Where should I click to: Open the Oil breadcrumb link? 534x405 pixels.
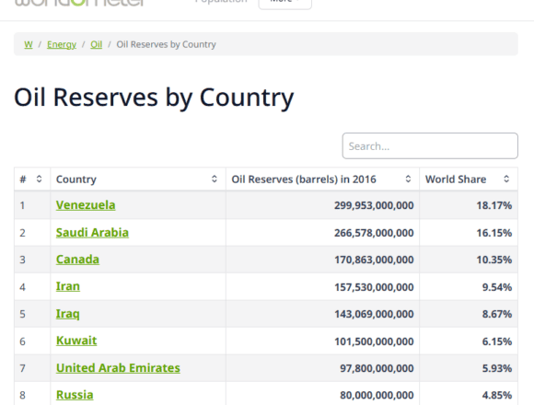(x=97, y=44)
